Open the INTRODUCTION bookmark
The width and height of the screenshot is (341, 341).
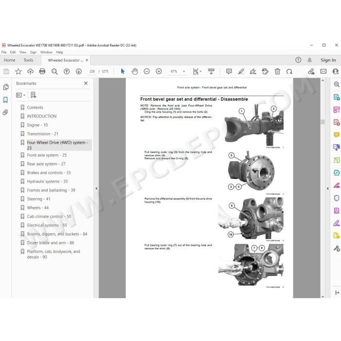pos(41,116)
